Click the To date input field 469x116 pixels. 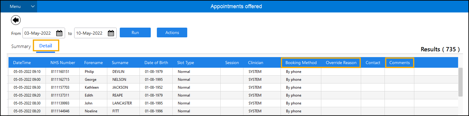[x=91, y=33]
